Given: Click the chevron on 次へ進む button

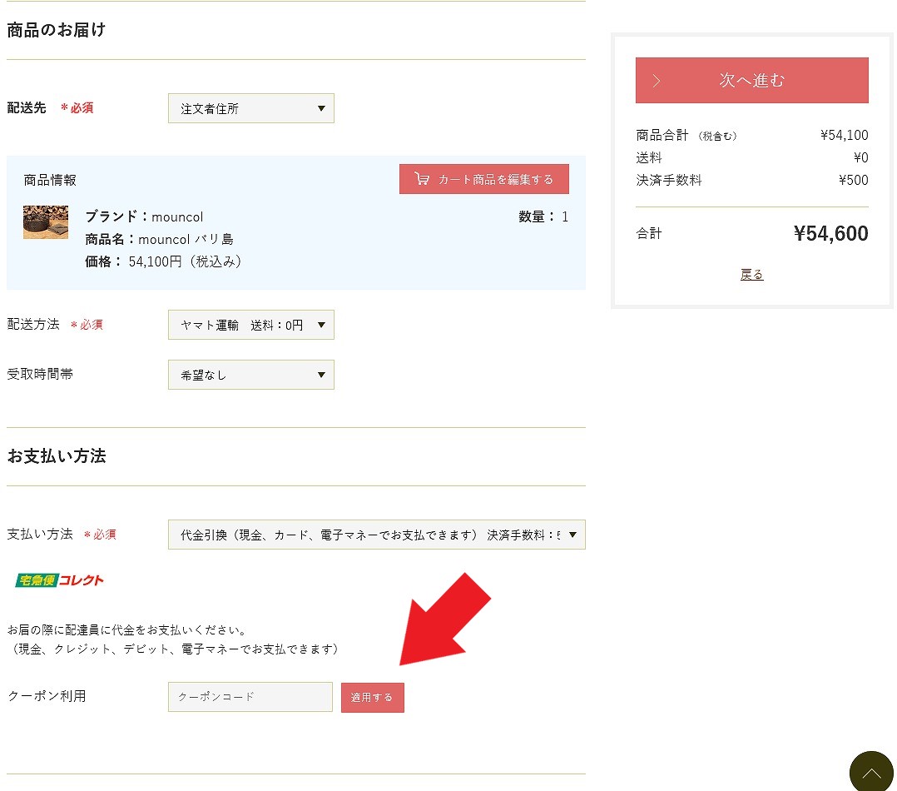Looking at the screenshot, I should (x=657, y=81).
